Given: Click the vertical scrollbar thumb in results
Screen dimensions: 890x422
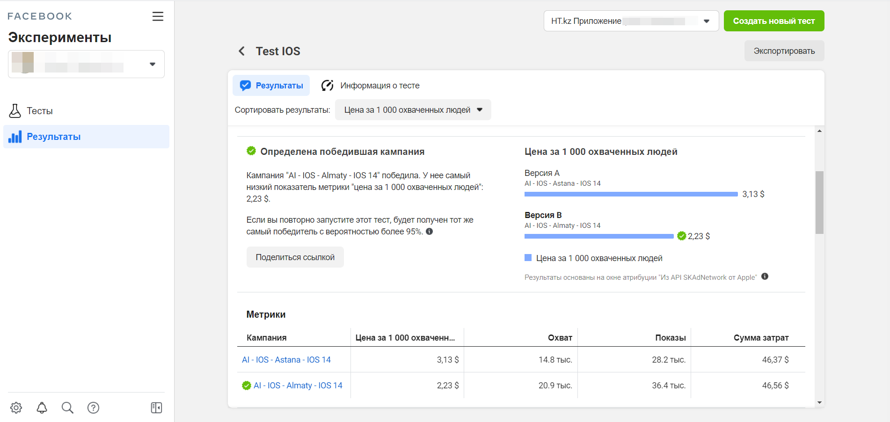Looking at the screenshot, I should (x=819, y=202).
